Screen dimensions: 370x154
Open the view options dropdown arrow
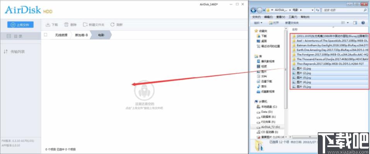[x=348, y=23]
